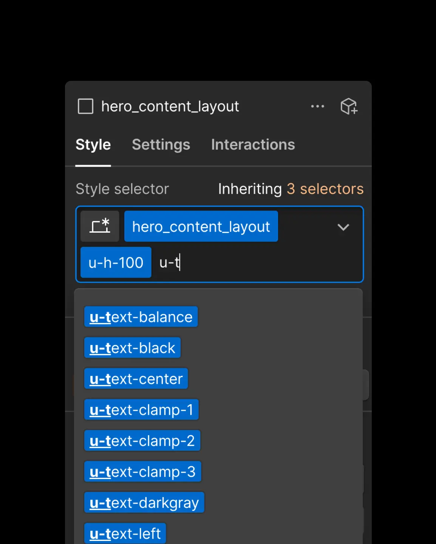The width and height of the screenshot is (436, 544).
Task: Click the element type icon beside hero_content_layout title
Action: coord(85,106)
